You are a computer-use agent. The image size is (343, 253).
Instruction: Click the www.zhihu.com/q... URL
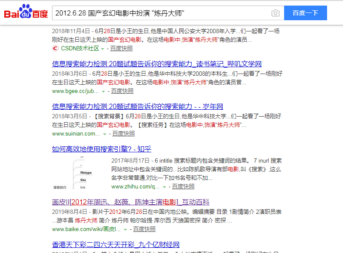pos(135,186)
